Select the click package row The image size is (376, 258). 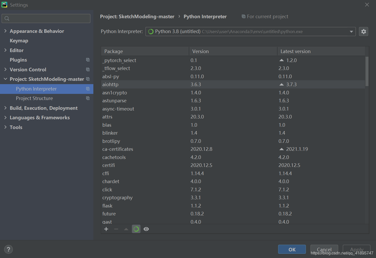pos(233,190)
